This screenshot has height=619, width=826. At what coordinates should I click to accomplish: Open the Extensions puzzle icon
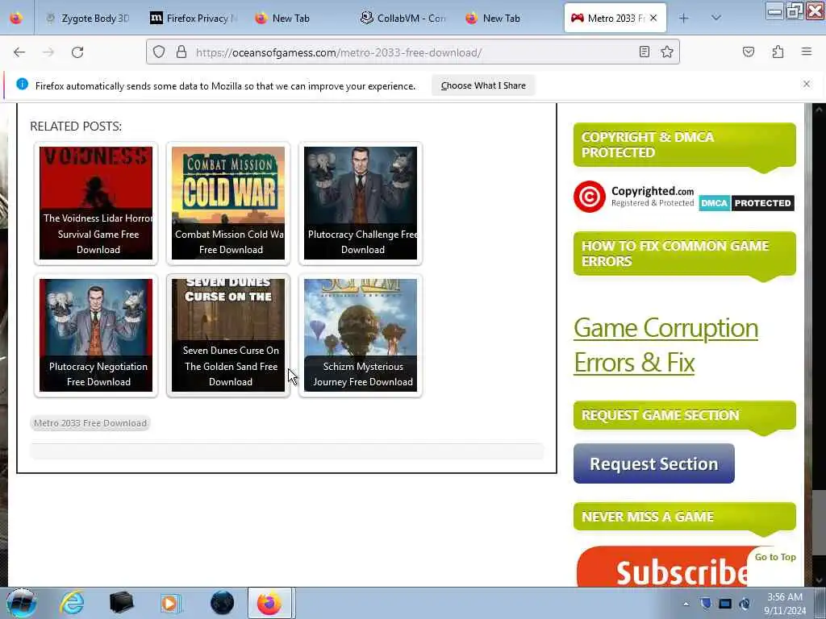pos(778,52)
